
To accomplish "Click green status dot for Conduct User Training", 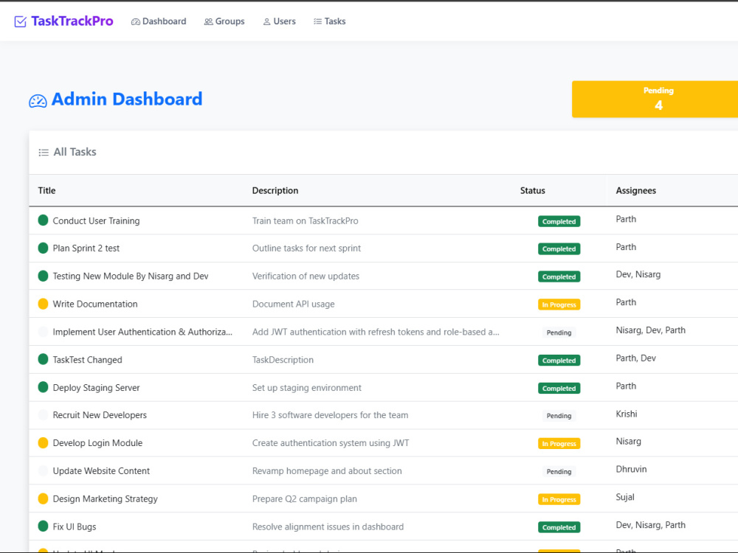I will click(43, 220).
